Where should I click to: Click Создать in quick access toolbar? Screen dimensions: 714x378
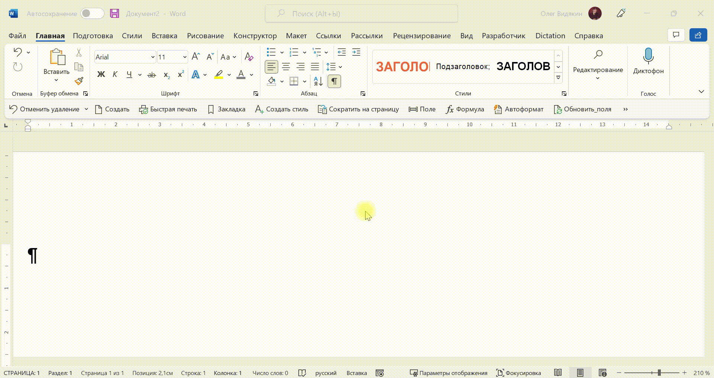pyautogui.click(x=112, y=109)
